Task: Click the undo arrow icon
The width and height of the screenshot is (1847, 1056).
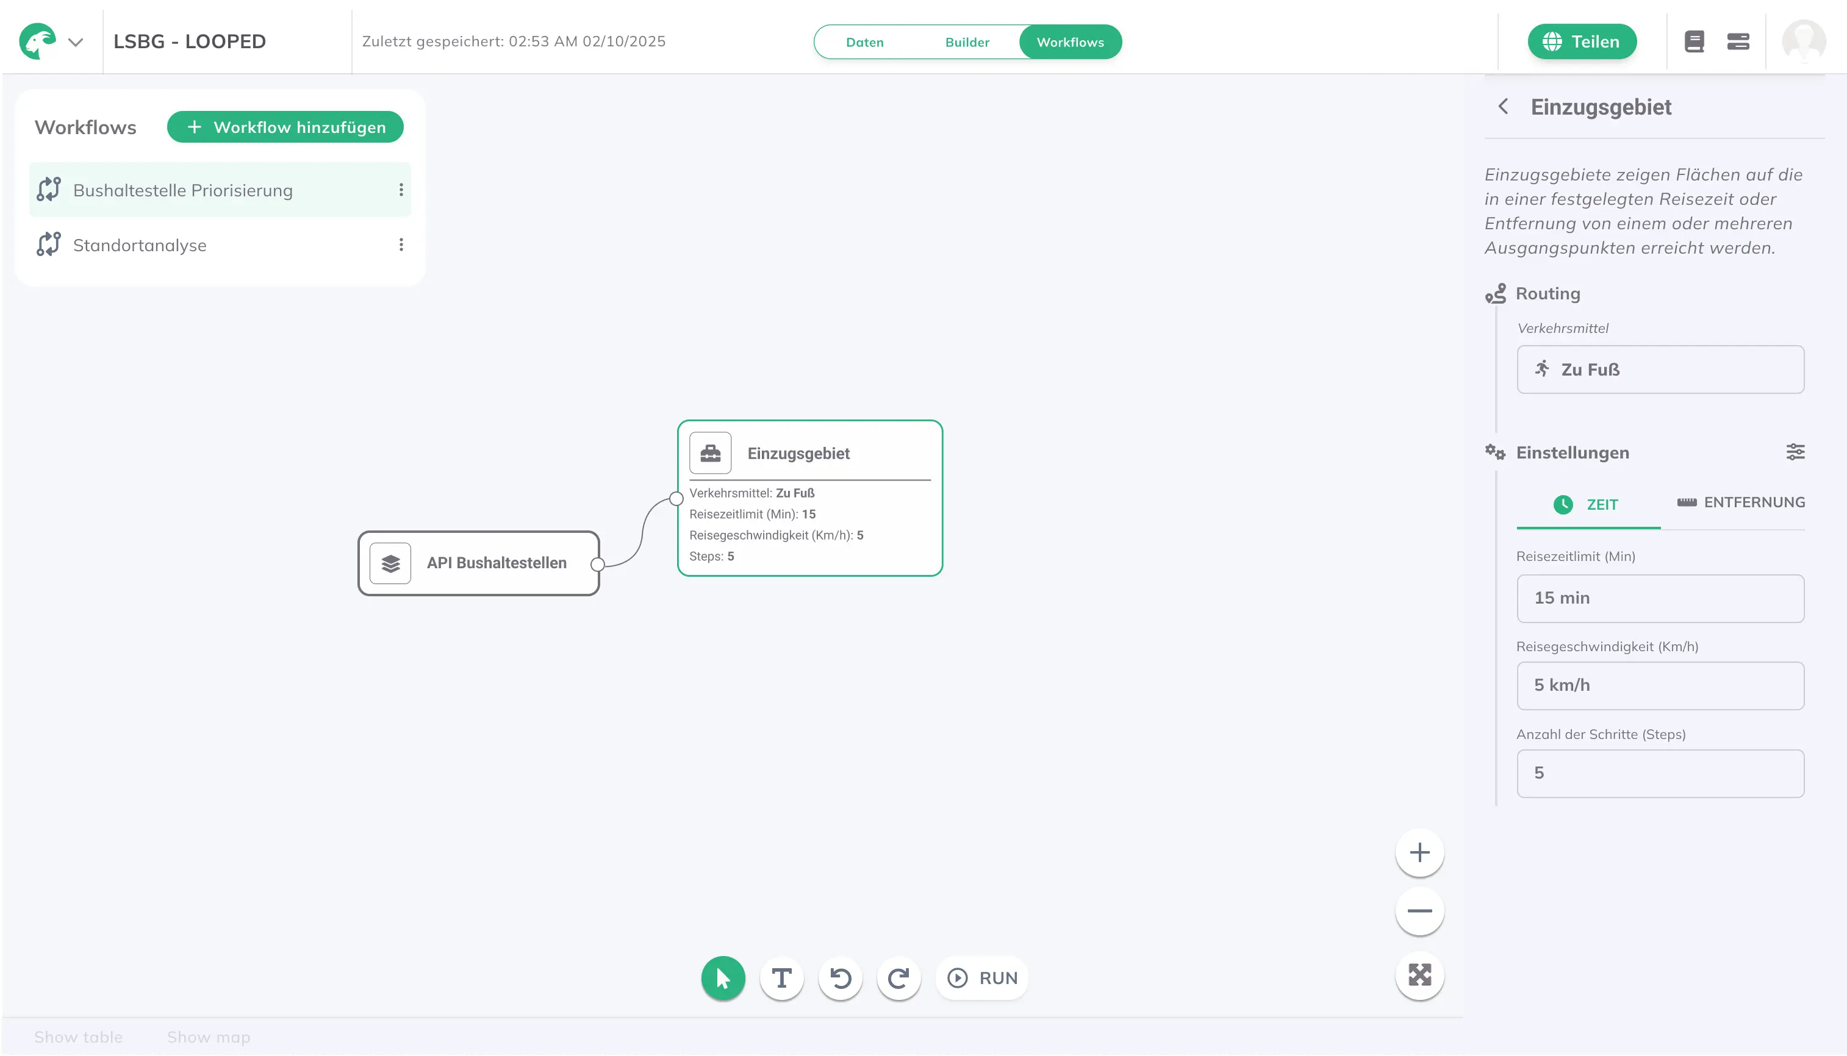Action: (x=840, y=978)
